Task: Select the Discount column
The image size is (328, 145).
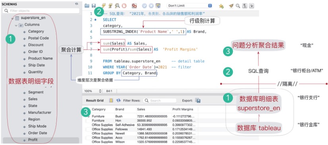Action: coord(36,45)
